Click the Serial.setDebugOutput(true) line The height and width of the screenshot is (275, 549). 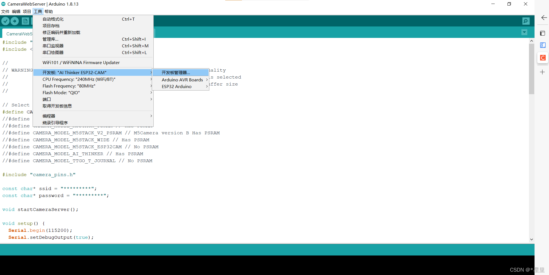tap(51, 237)
